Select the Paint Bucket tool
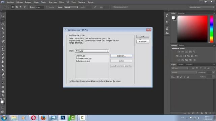216x121 pixels. [3, 62]
